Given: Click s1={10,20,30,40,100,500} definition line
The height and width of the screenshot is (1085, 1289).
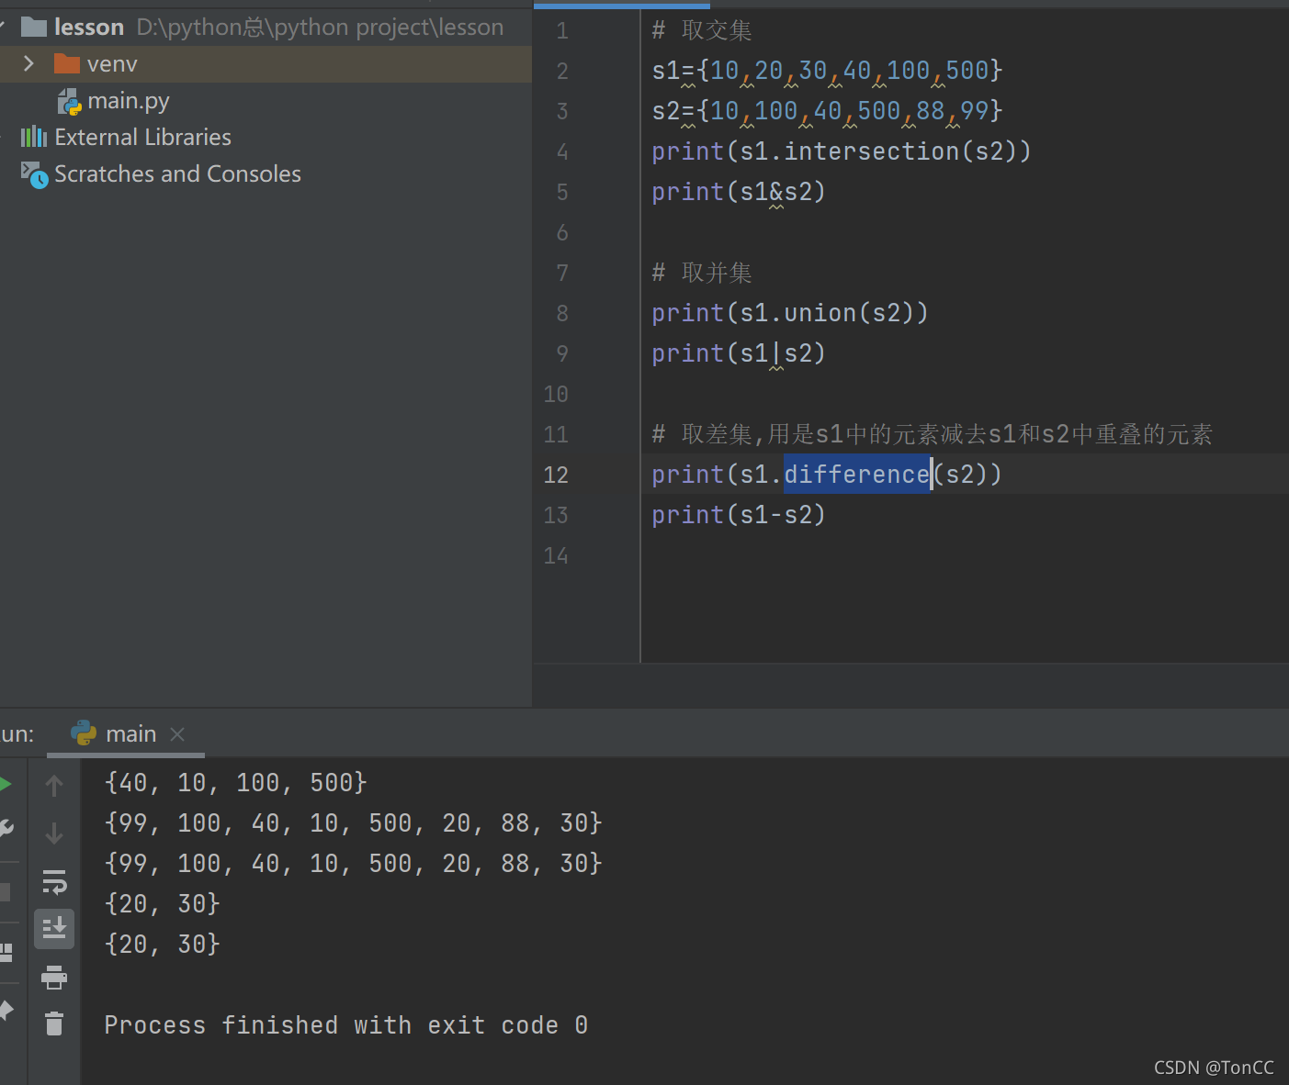Looking at the screenshot, I should (x=827, y=71).
